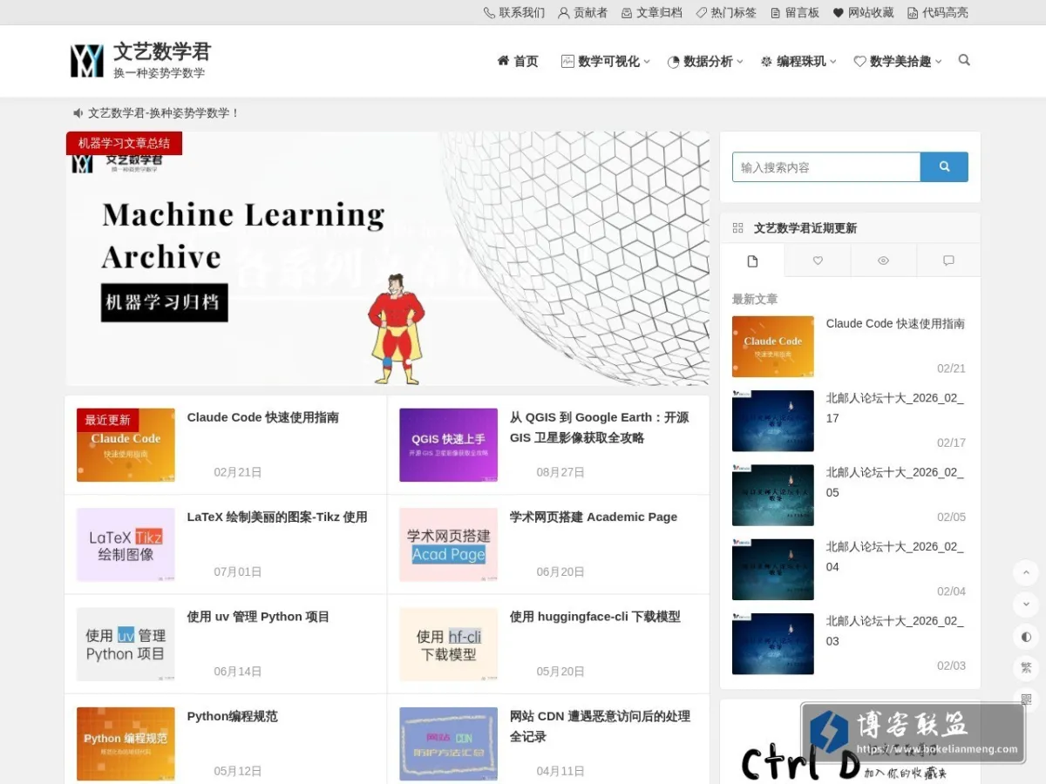Open LaTeX 绘制美丽的图案-Tikz 使用 article
Viewport: 1046px width, 784px height.
coord(277,517)
